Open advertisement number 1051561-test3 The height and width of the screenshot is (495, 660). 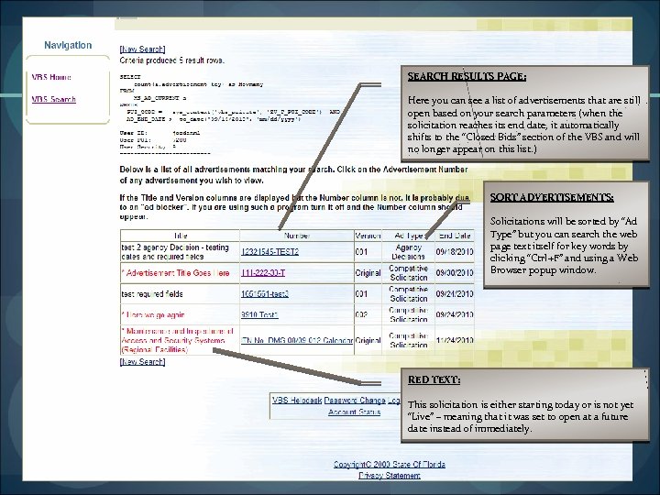pos(265,294)
